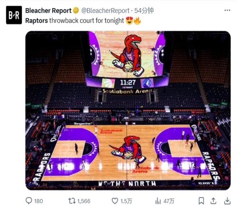
Task: Click the retweet arrows icon
Action: click(72, 201)
